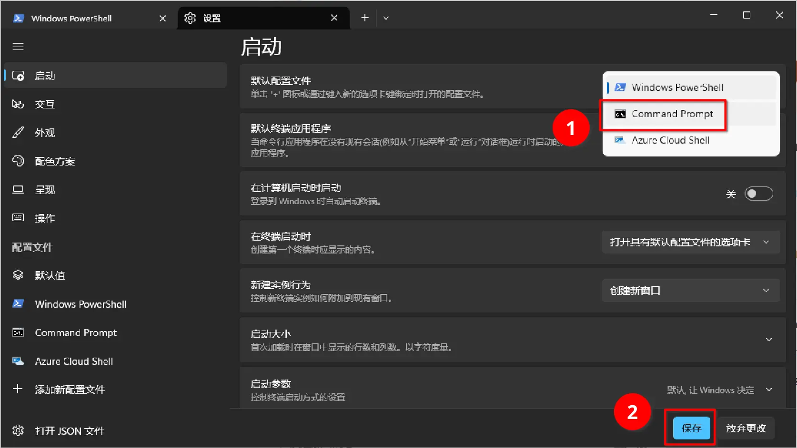
Task: Open the 在终端启动时 dropdown
Action: click(x=691, y=242)
